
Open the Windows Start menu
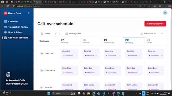[x=49, y=93]
